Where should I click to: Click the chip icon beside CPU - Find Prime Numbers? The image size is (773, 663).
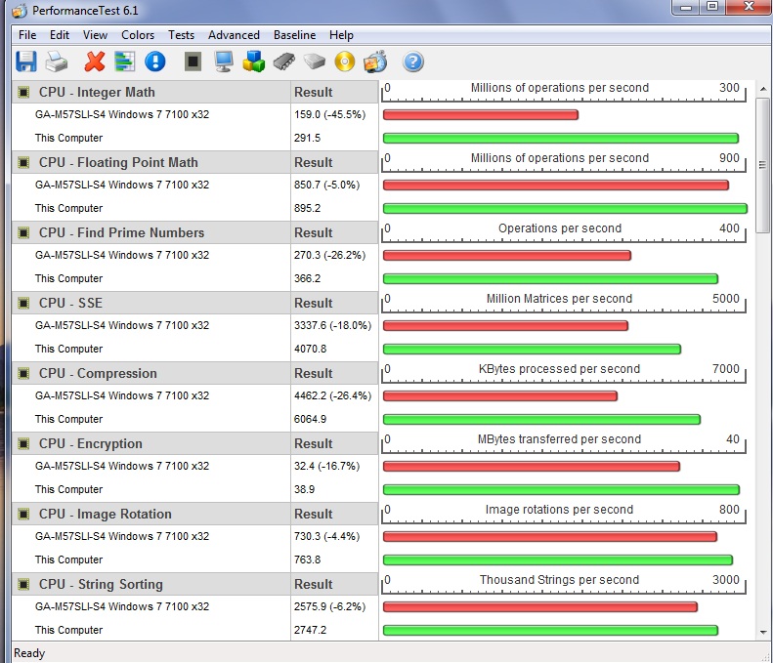pos(23,232)
